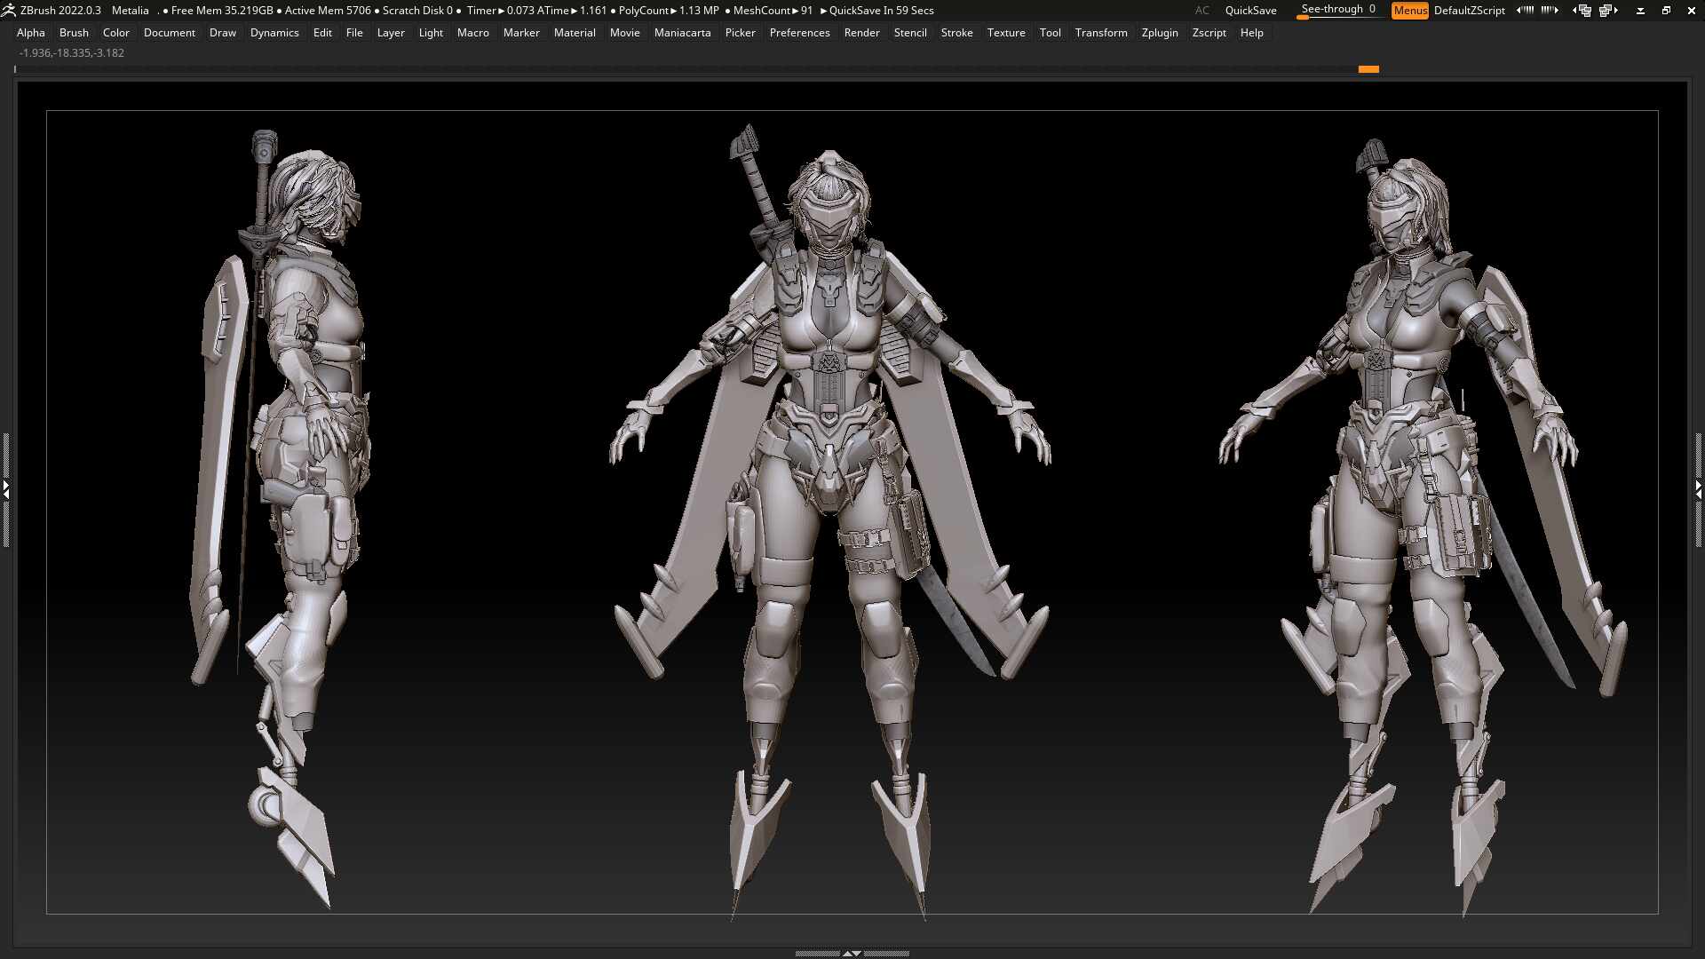Open the Zscript menu
This screenshot has width=1705, height=959.
coord(1209,33)
